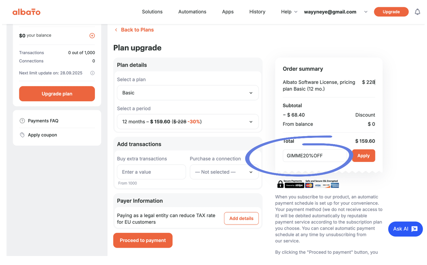The image size is (427, 265).
Task: Click the albato logo
Action: [26, 12]
